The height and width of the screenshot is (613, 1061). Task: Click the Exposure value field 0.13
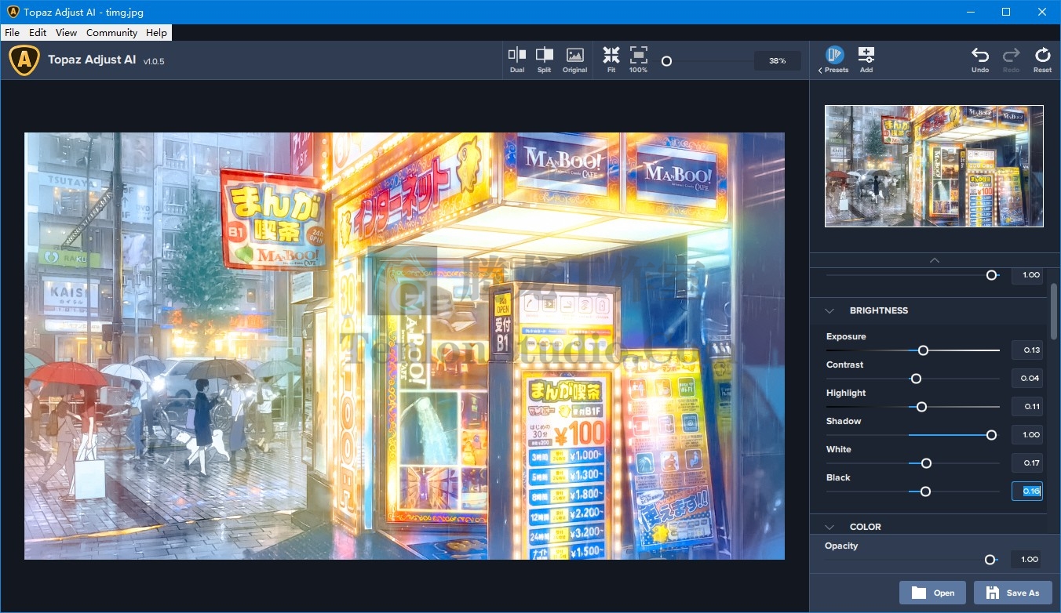[x=1026, y=350]
